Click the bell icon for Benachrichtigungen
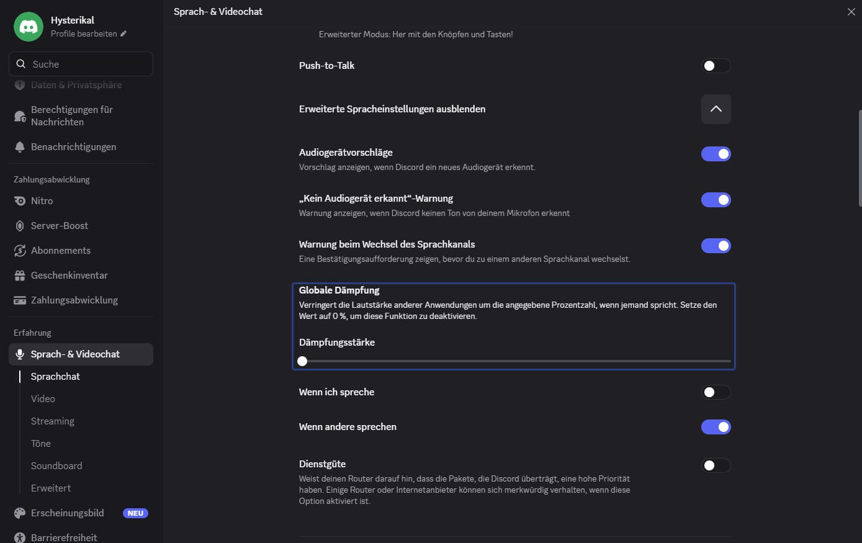The image size is (862, 543). tap(20, 147)
